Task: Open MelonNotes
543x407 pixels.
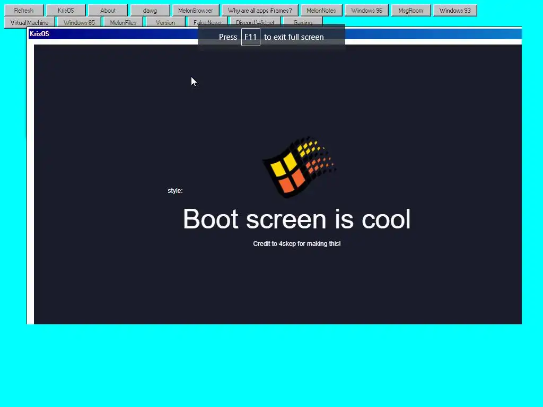Action: [x=321, y=11]
